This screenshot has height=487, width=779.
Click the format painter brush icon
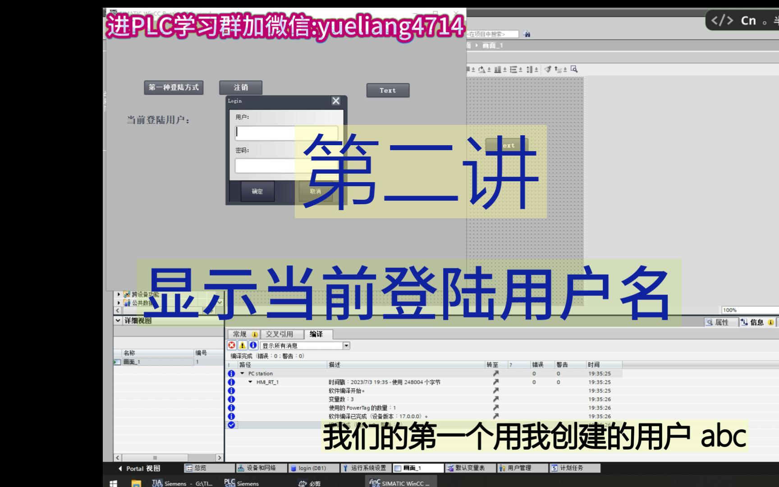tap(547, 69)
